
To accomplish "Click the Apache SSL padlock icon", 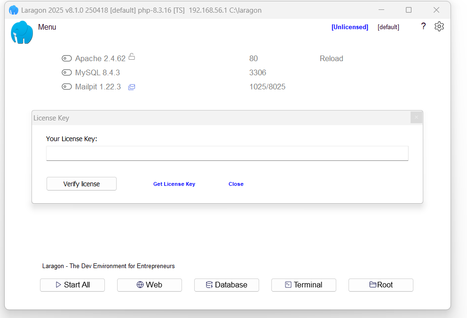I will (x=132, y=56).
